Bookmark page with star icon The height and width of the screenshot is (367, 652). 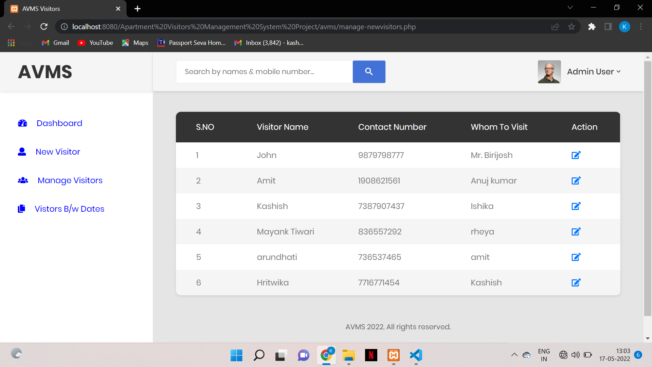tap(572, 27)
